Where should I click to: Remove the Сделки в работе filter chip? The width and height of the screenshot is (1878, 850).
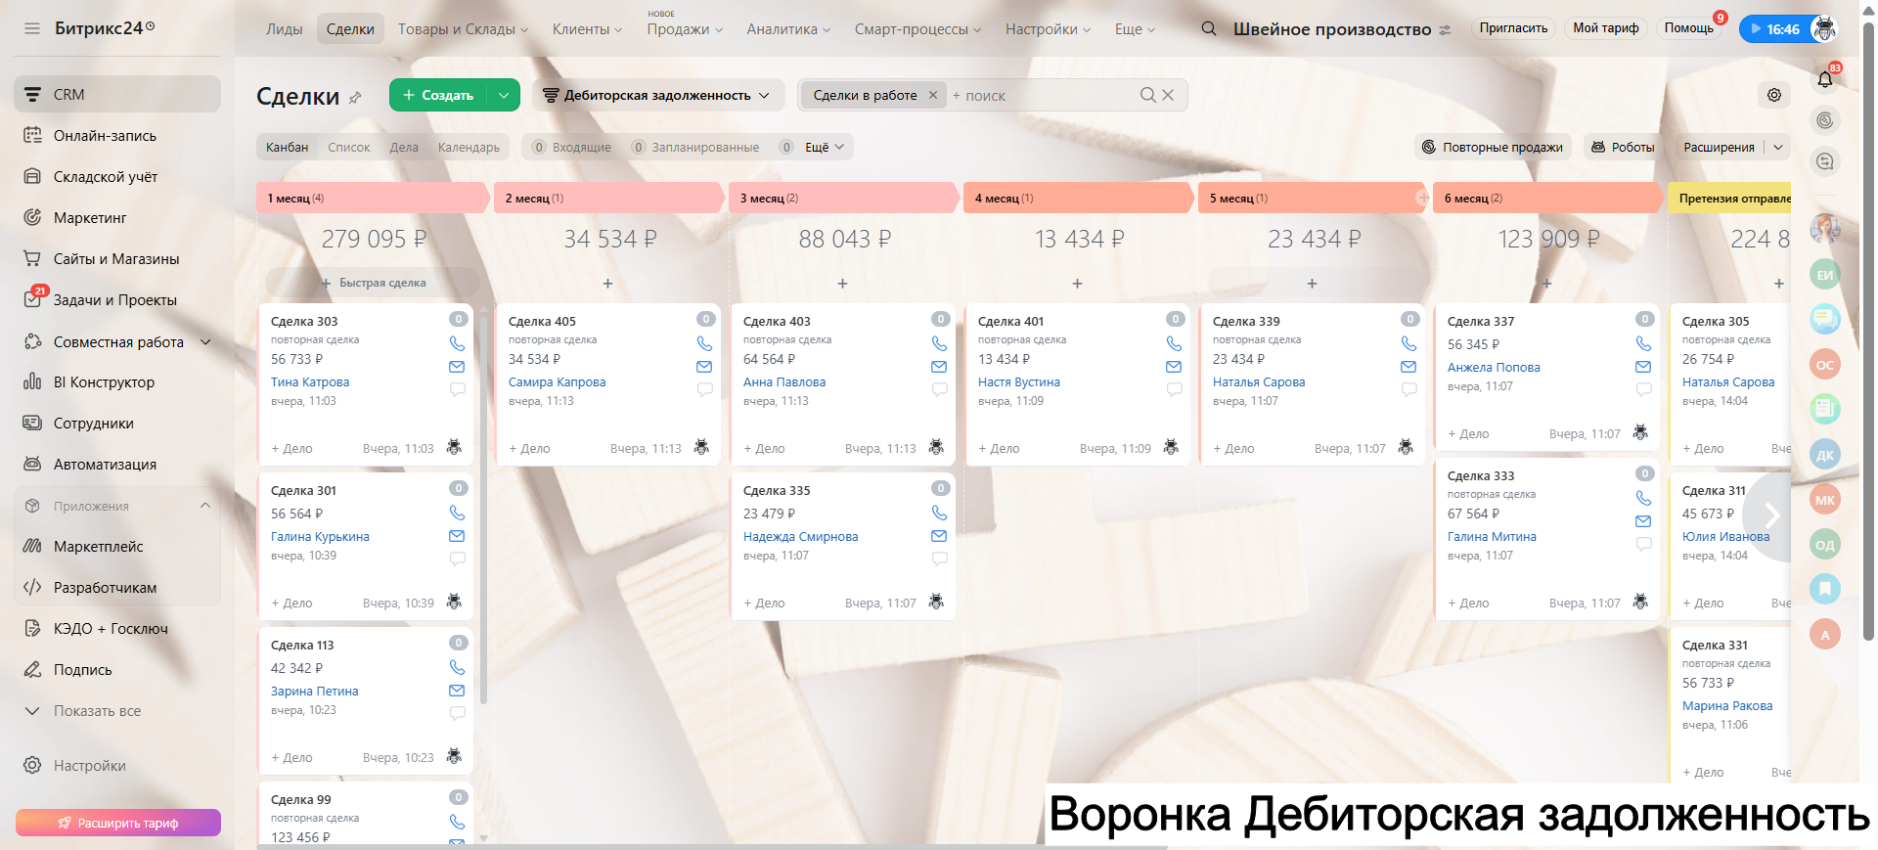point(933,95)
